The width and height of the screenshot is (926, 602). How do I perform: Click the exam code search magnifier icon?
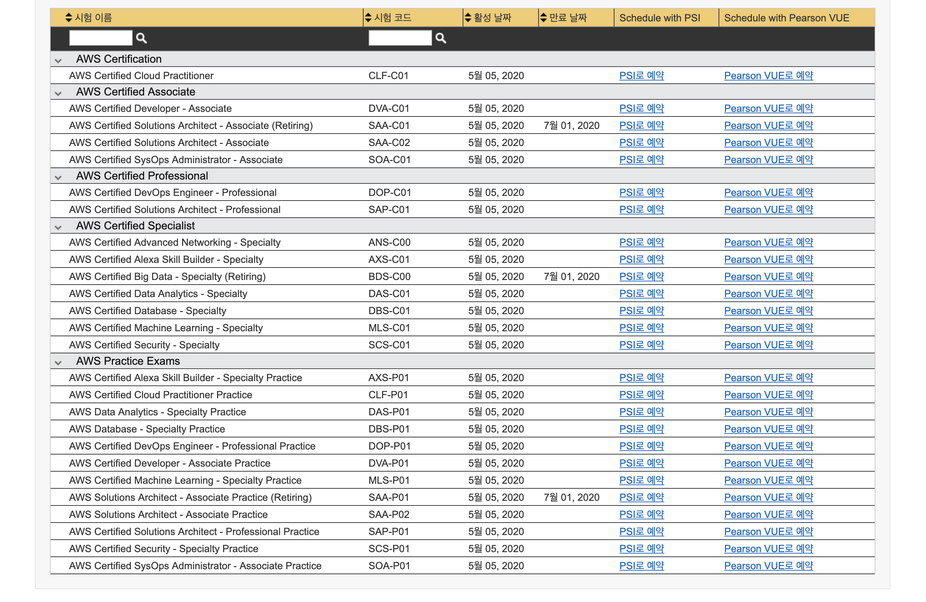(x=441, y=38)
